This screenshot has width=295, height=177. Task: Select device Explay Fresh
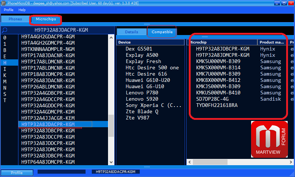143,61
